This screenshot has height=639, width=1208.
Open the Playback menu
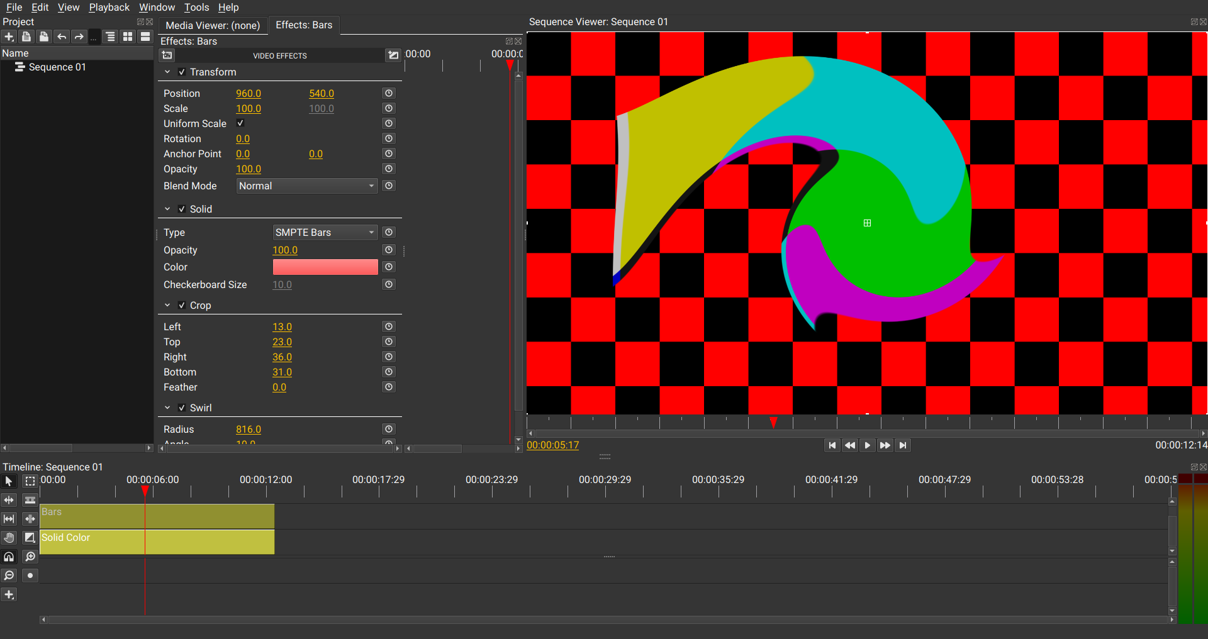pos(109,7)
